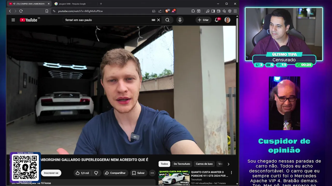Open site settings icon beside the URL
Image resolution: width=332 pixels, height=186 pixels.
click(x=54, y=11)
